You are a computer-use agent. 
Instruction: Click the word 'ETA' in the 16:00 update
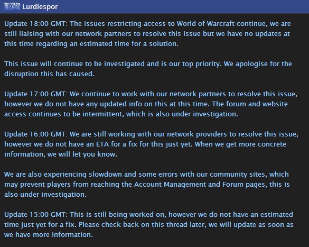[102, 144]
